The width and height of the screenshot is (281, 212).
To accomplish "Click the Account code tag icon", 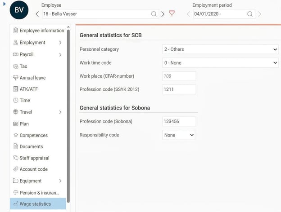I will click(16, 169).
